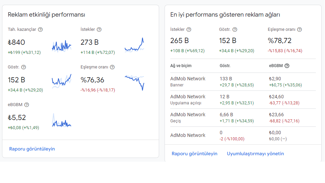325x183 pixels.
Task: Open help icon next to eBGBM in left card
Action: [x=26, y=105]
